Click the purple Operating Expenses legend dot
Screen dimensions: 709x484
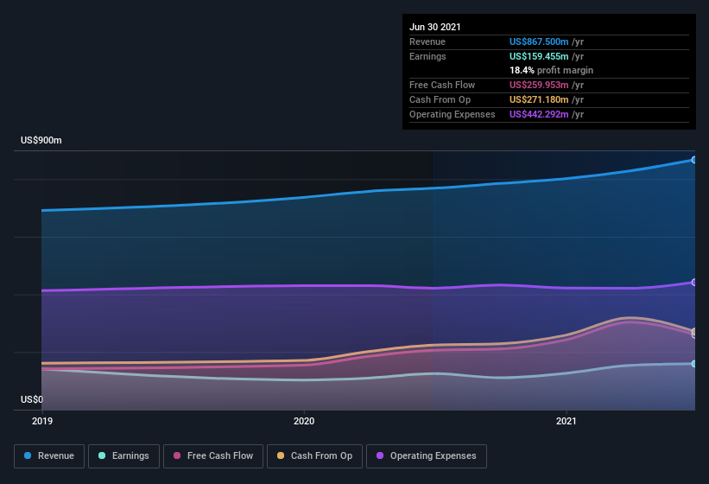380,455
